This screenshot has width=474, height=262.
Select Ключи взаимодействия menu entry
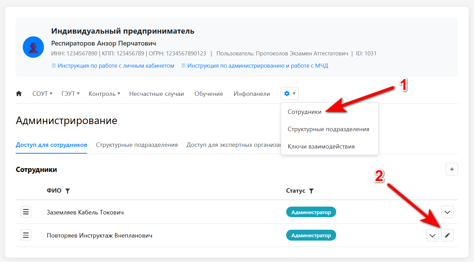[x=330, y=146]
